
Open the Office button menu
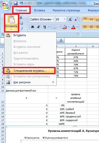pyautogui.click(x=6, y=6)
